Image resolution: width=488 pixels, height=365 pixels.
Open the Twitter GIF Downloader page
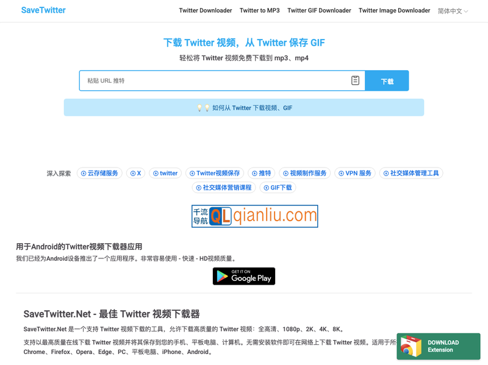pos(319,10)
